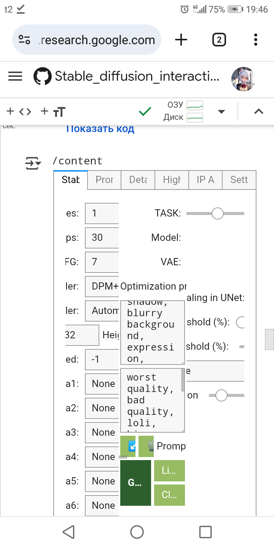
Task: Click the cell output toggle icon
Action: pyautogui.click(x=33, y=163)
